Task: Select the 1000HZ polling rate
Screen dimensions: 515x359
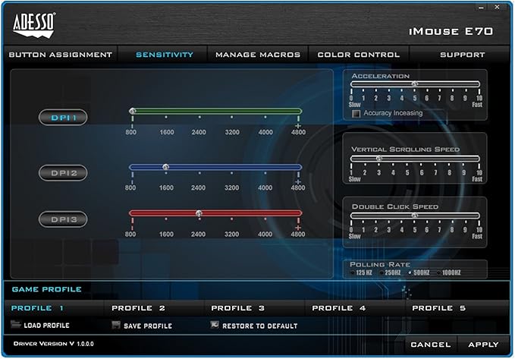Action: (438, 272)
